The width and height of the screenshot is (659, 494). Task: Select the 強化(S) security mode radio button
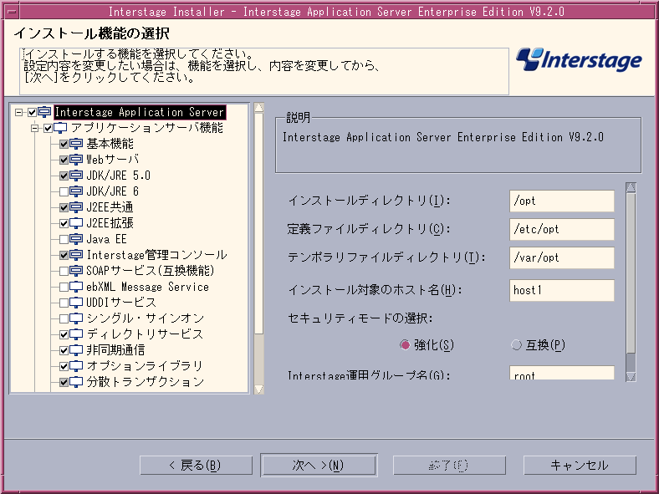tap(405, 345)
